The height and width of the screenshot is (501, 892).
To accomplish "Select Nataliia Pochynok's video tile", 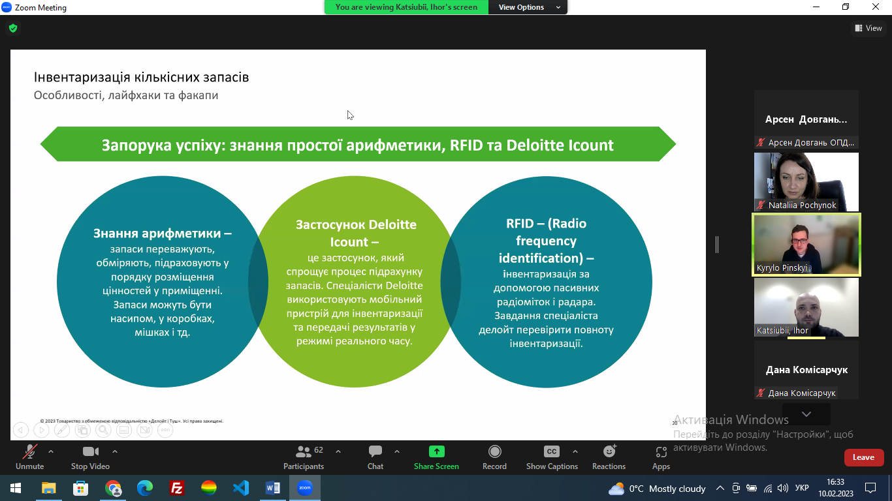I will [x=806, y=182].
